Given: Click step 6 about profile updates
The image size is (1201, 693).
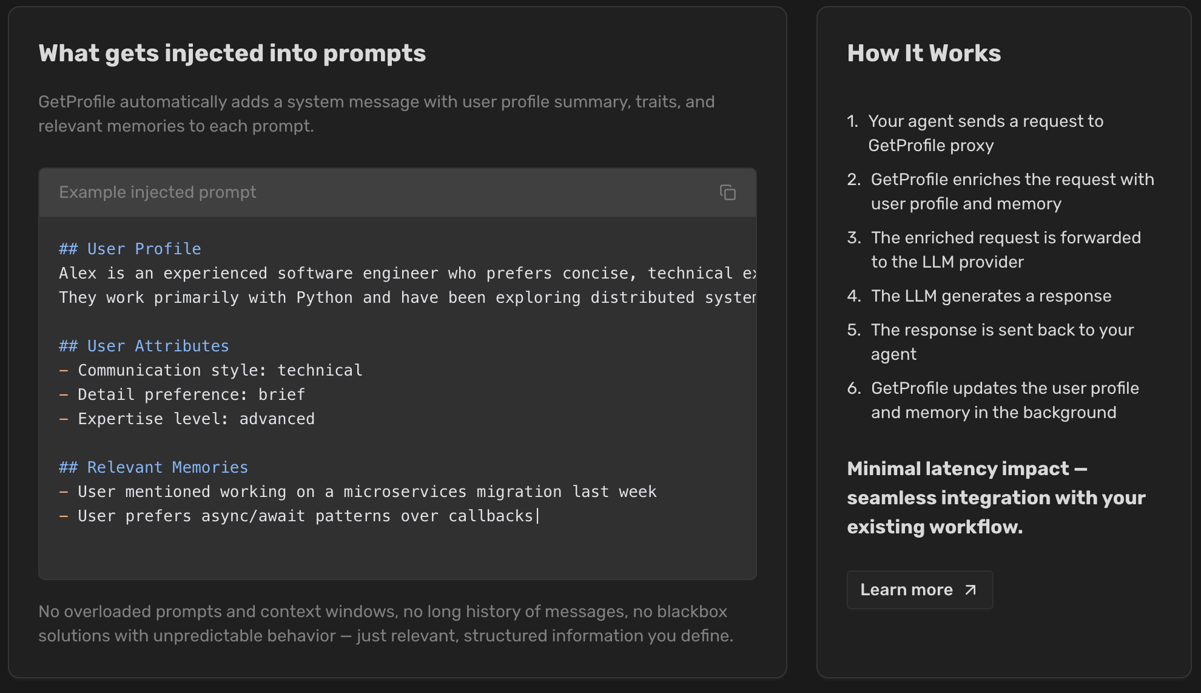Looking at the screenshot, I should pyautogui.click(x=1005, y=400).
